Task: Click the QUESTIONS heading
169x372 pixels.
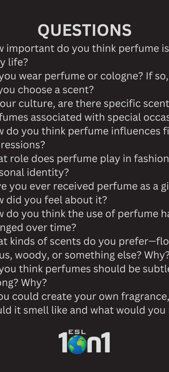Action: [x=85, y=30]
